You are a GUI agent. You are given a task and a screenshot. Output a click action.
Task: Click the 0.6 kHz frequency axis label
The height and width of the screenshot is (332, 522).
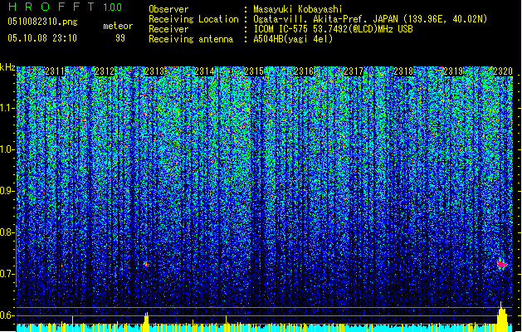[x=7, y=315]
